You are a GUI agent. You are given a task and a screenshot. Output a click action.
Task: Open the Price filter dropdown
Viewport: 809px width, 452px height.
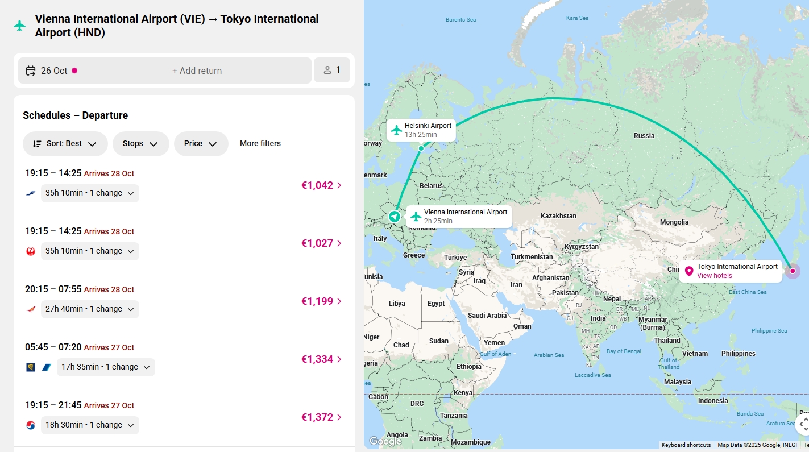[201, 144]
